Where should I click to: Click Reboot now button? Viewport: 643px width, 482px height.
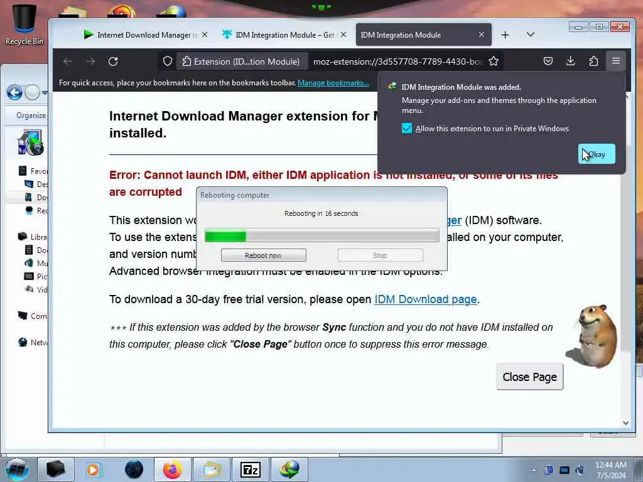263,255
